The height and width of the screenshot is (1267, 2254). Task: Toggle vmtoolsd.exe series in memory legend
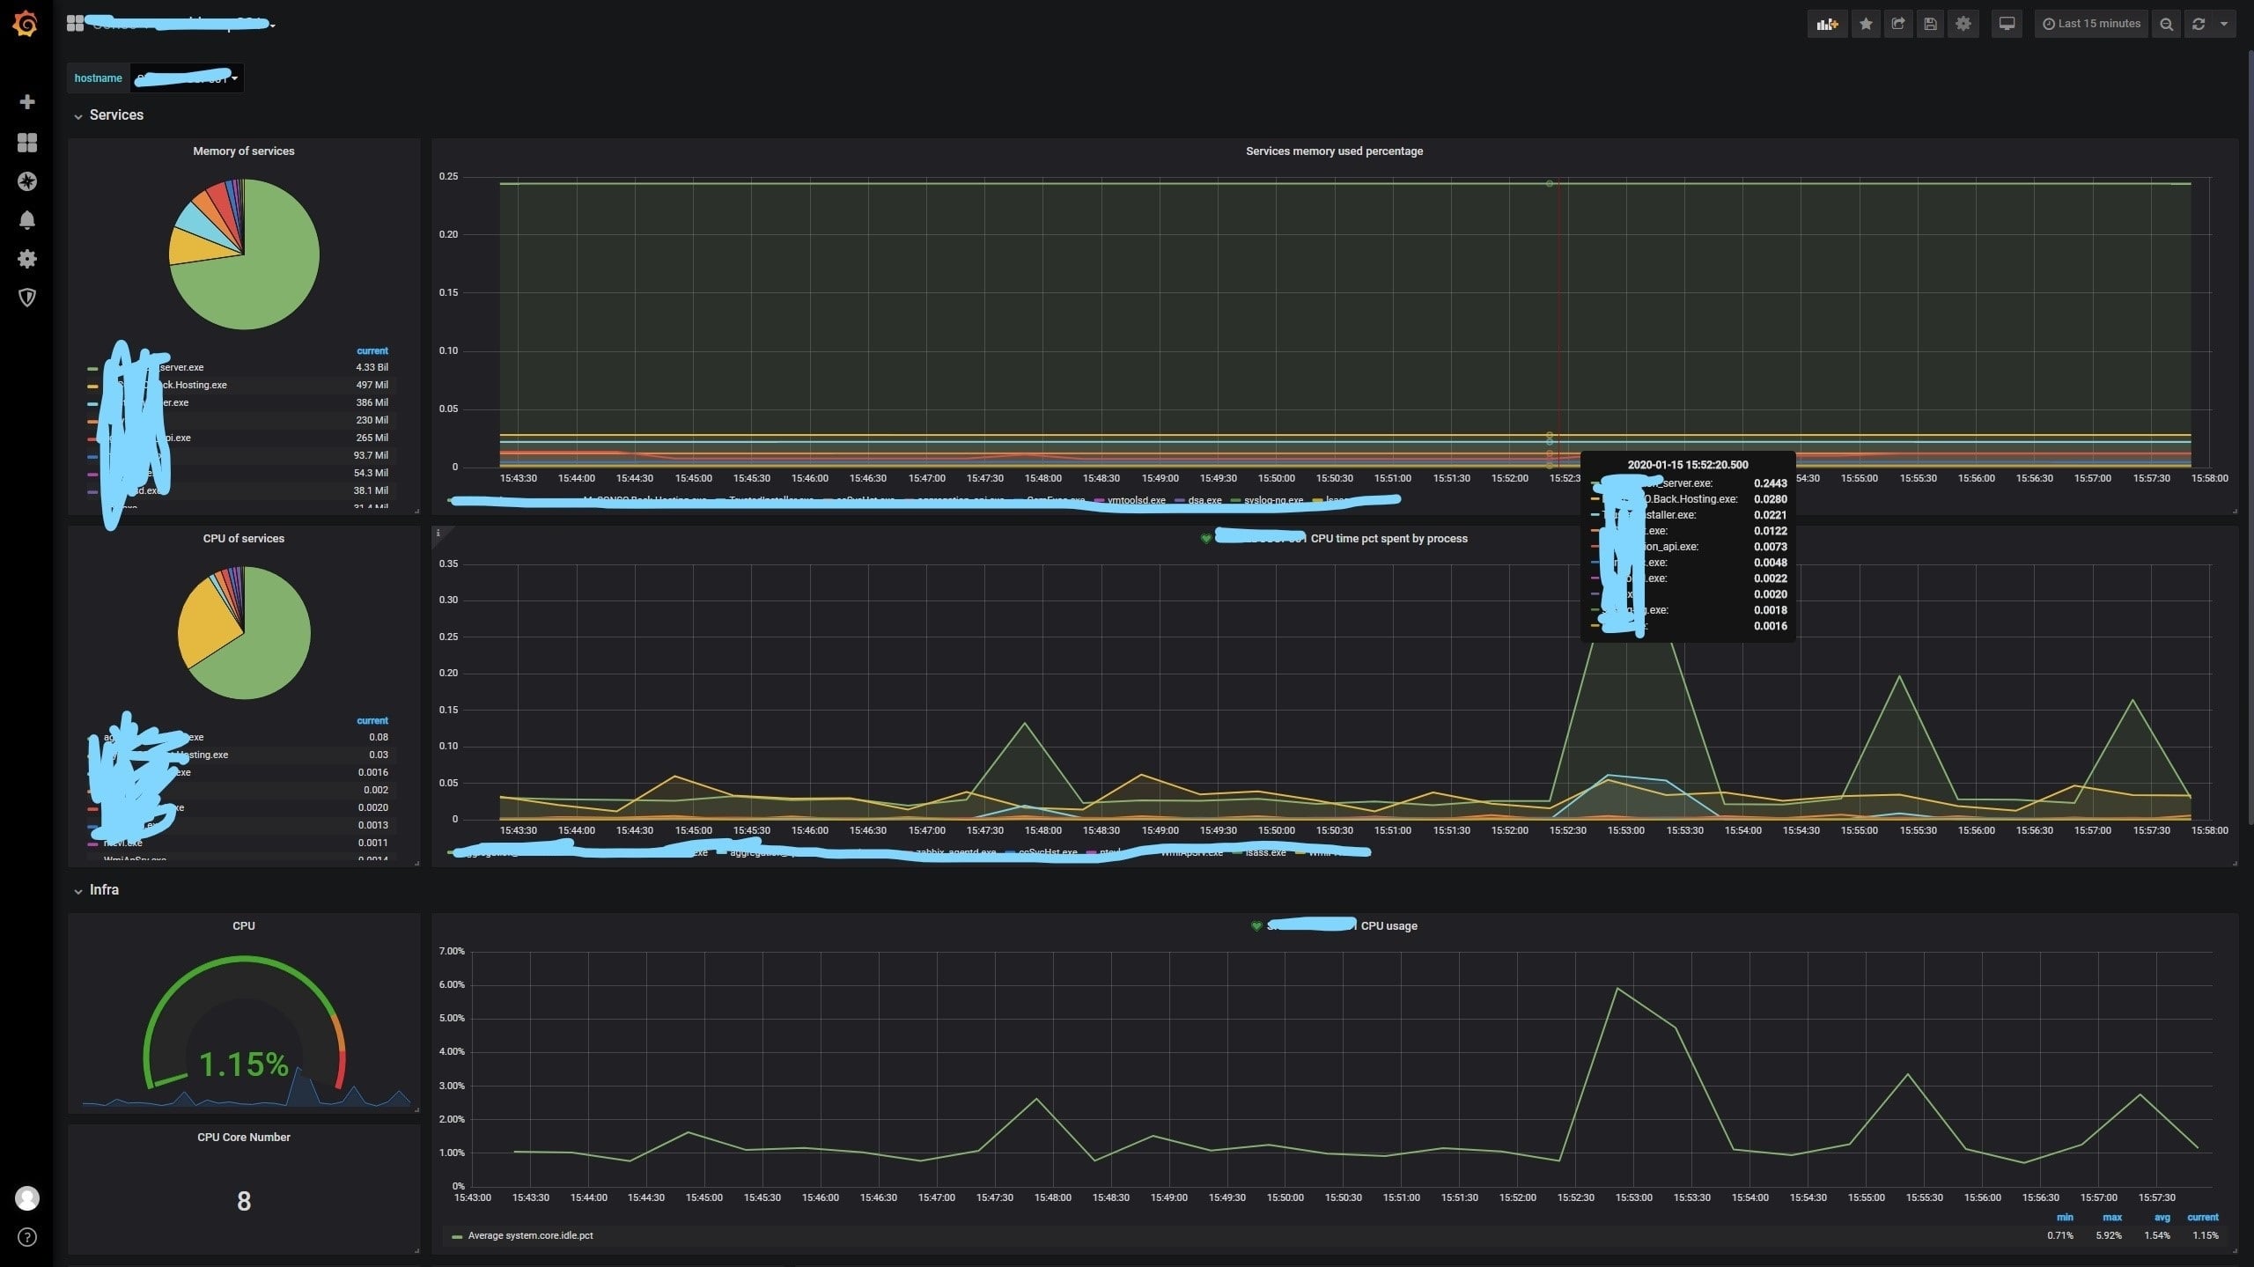click(1136, 500)
